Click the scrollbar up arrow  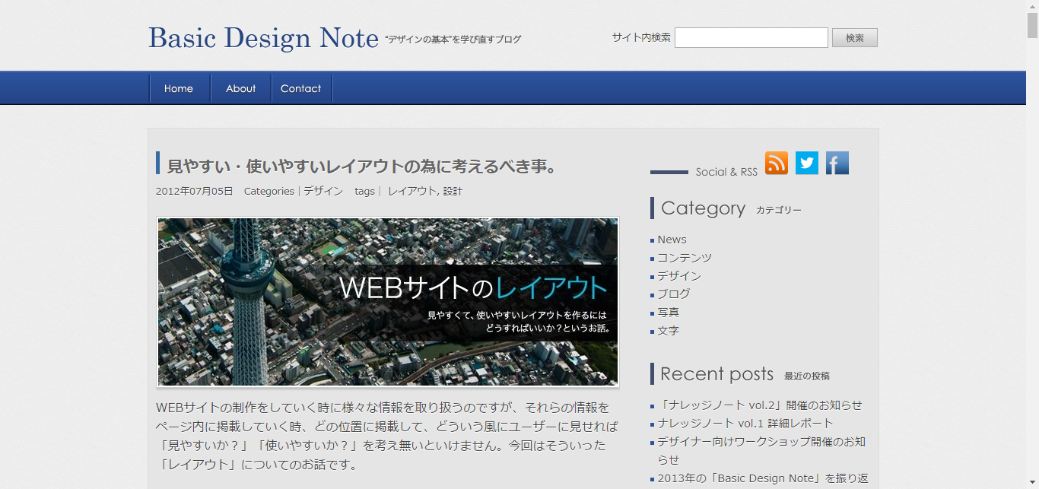pos(1032,6)
